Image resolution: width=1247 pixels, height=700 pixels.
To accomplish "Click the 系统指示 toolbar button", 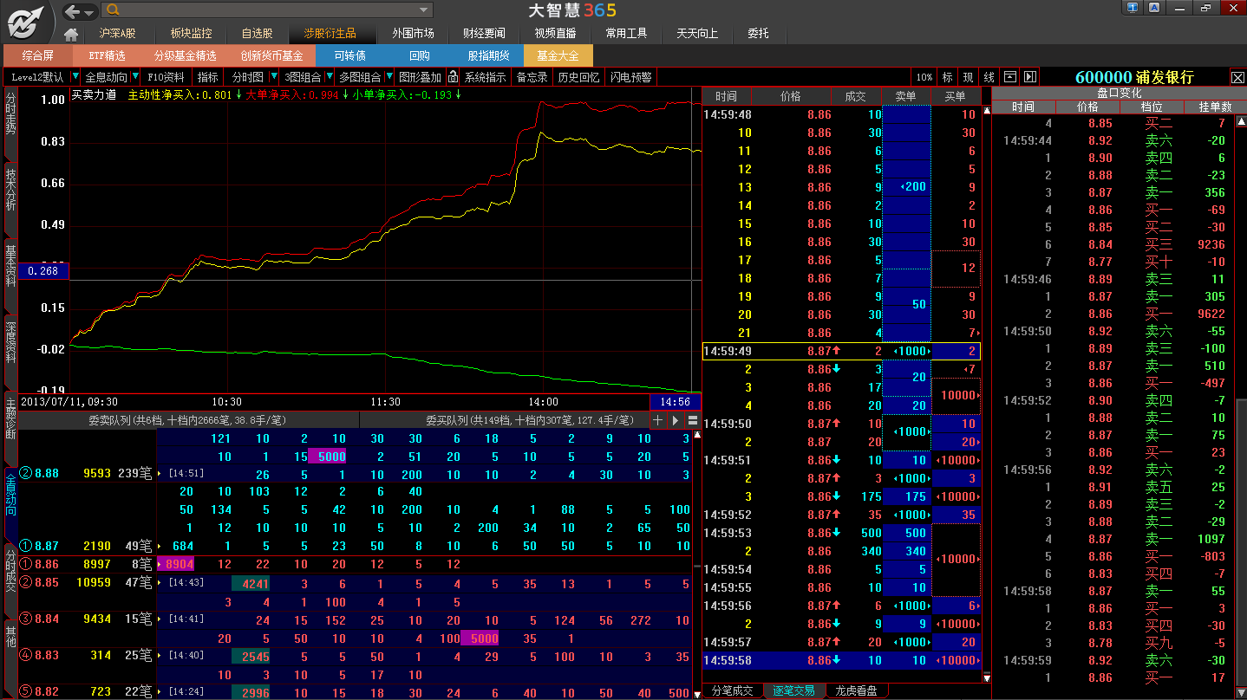I will [x=486, y=77].
